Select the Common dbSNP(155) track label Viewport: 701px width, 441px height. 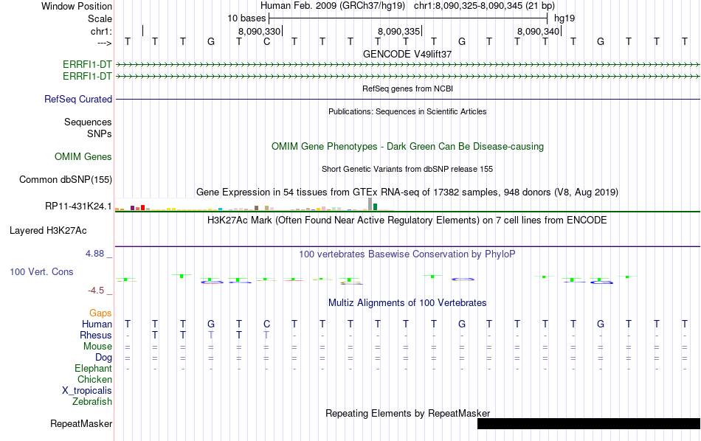(66, 180)
